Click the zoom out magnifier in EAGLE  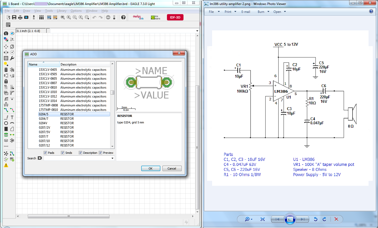pos(75,17)
